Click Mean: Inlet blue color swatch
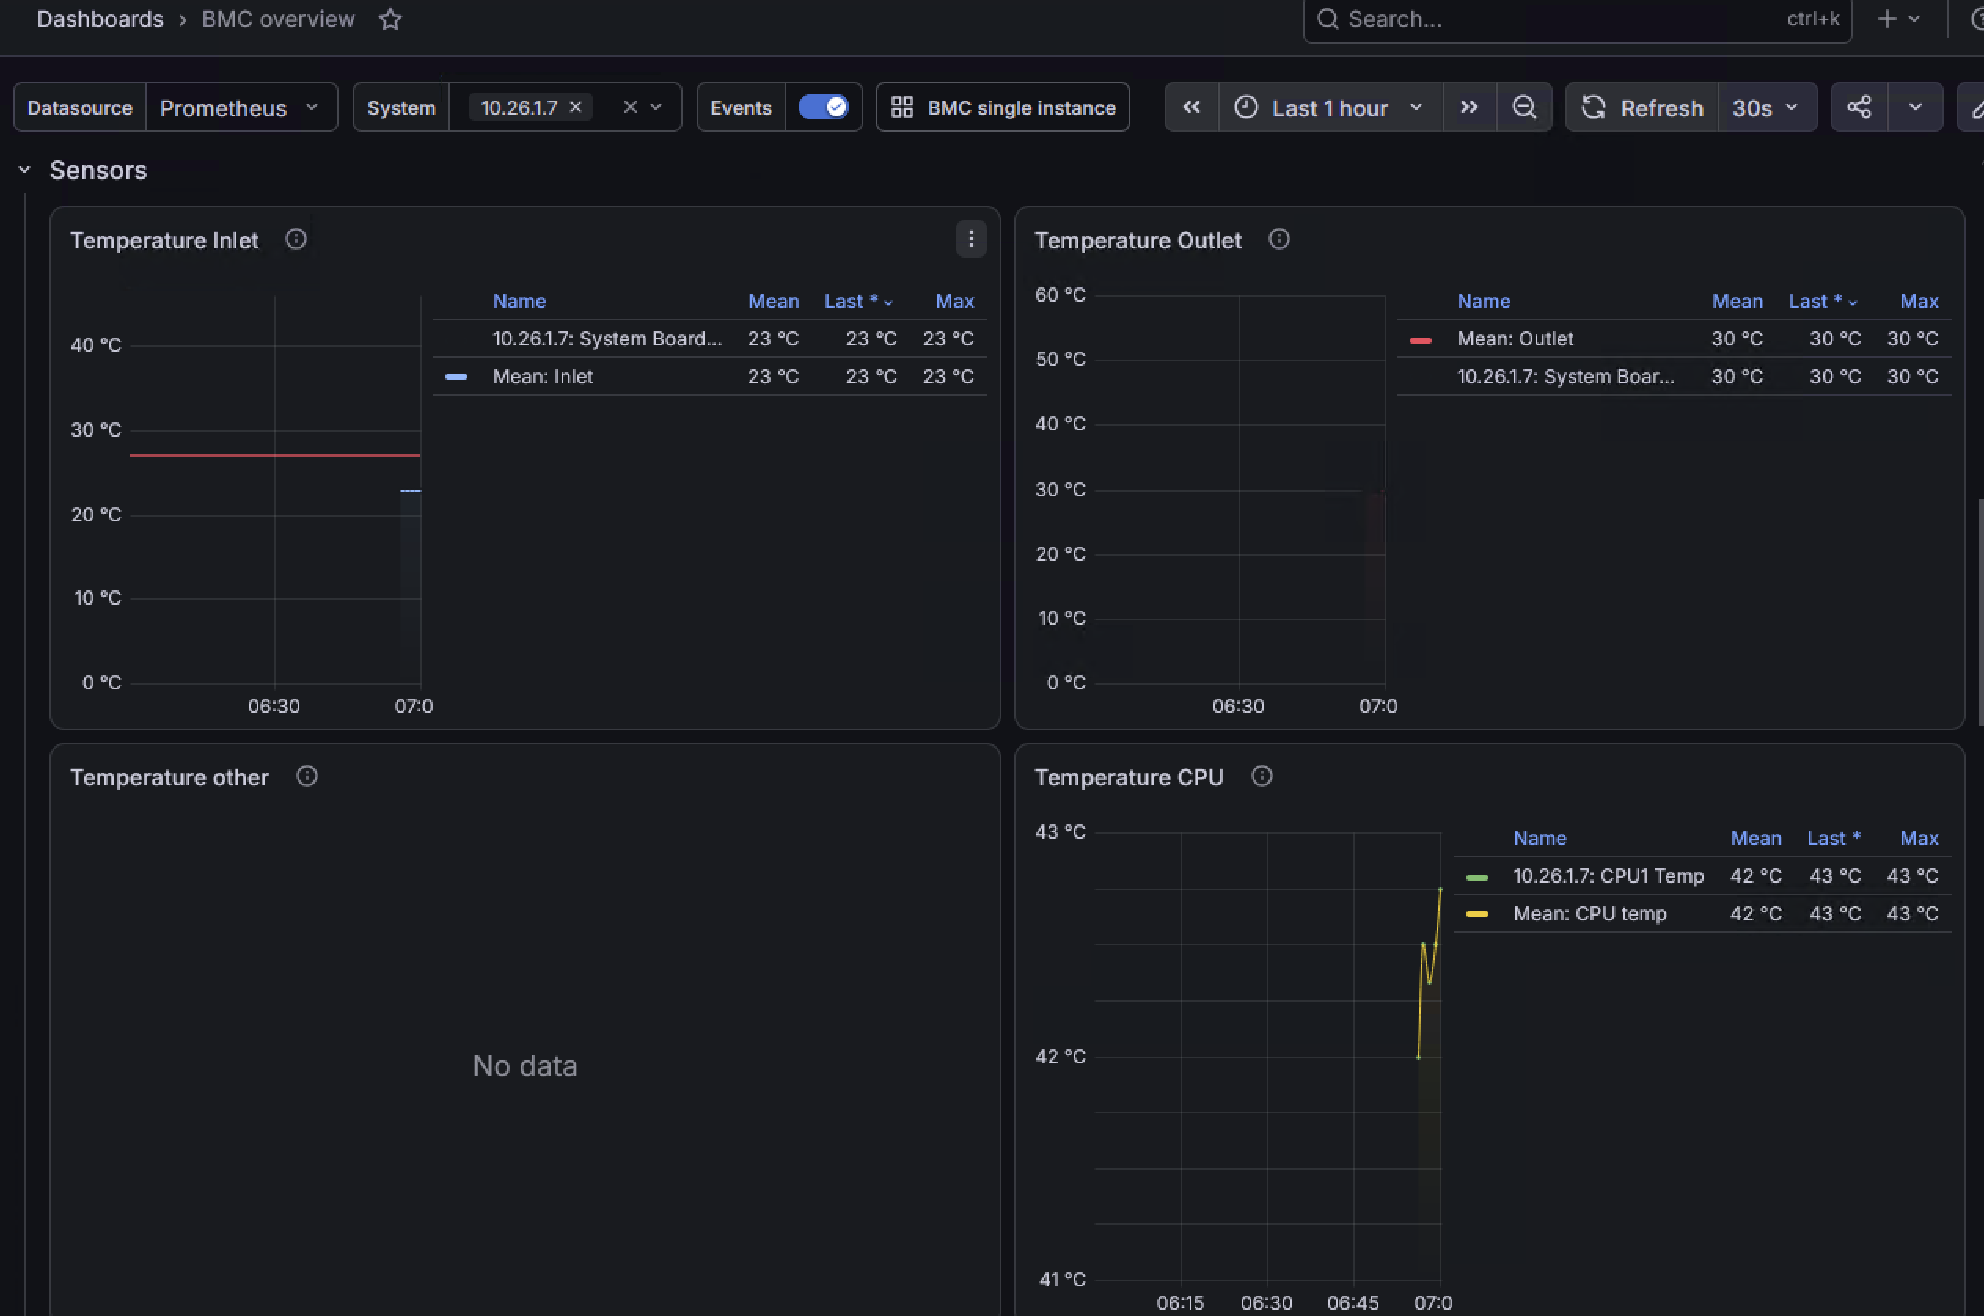The image size is (1984, 1316). click(456, 377)
